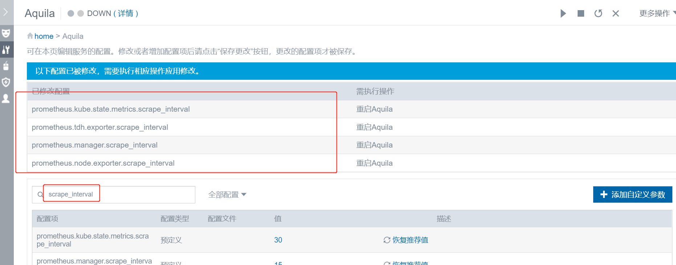Open the shield security sidebar icon
This screenshot has height=265, width=676.
6,82
